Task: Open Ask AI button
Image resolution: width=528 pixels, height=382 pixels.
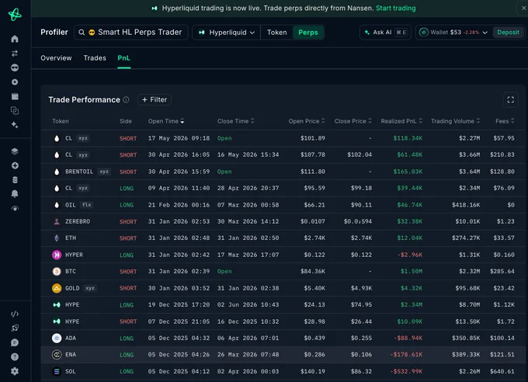Action: (385, 33)
